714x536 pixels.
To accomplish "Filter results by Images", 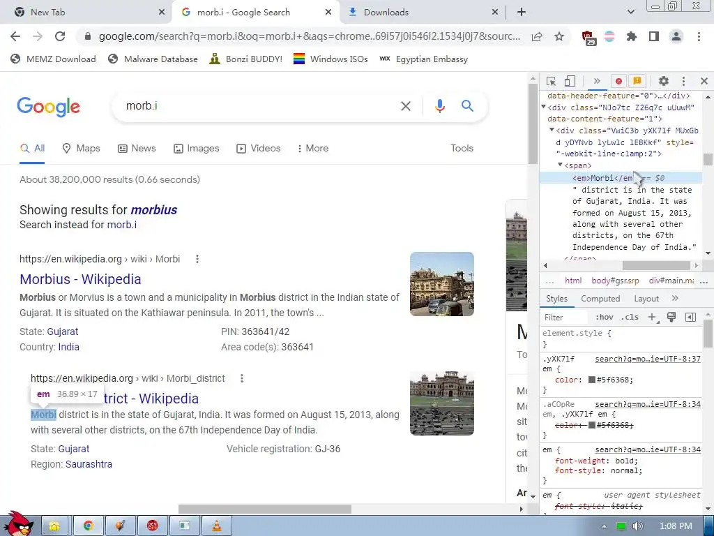I will tap(196, 149).
